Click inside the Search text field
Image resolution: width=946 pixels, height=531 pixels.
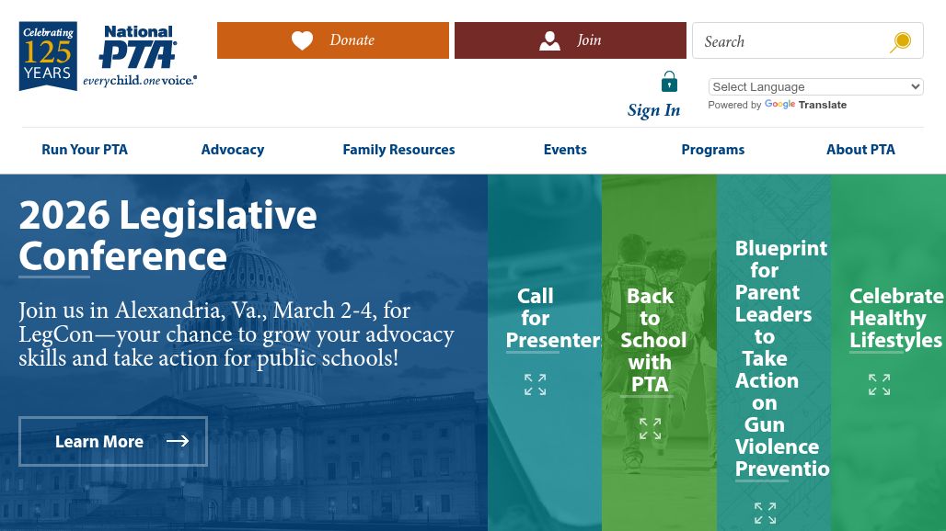(x=791, y=41)
